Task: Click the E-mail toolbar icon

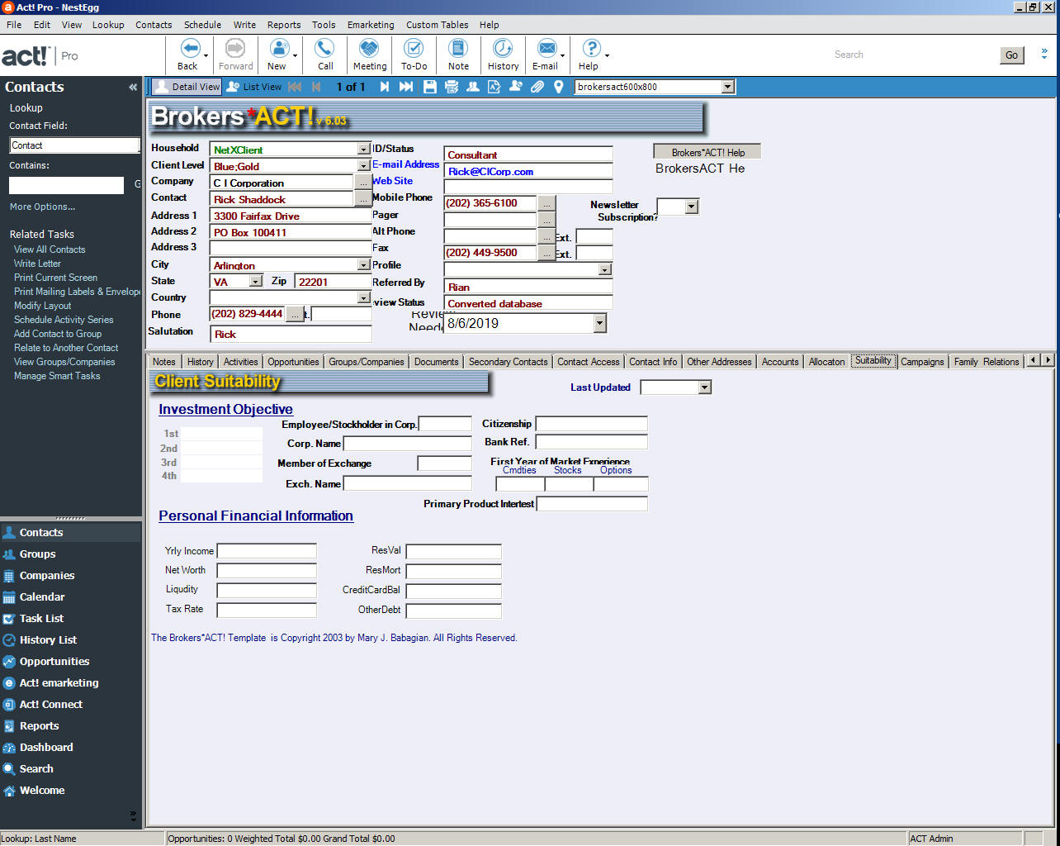Action: click(x=546, y=49)
